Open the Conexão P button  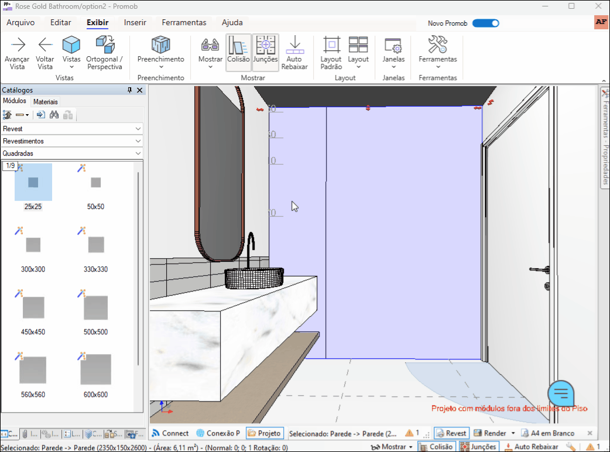pos(218,433)
